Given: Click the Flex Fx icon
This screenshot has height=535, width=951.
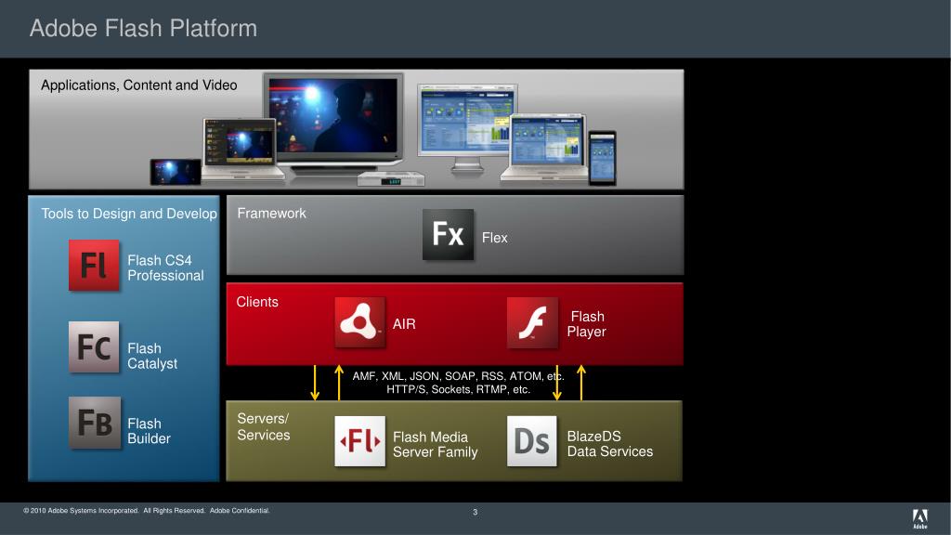Looking at the screenshot, I should [x=449, y=234].
